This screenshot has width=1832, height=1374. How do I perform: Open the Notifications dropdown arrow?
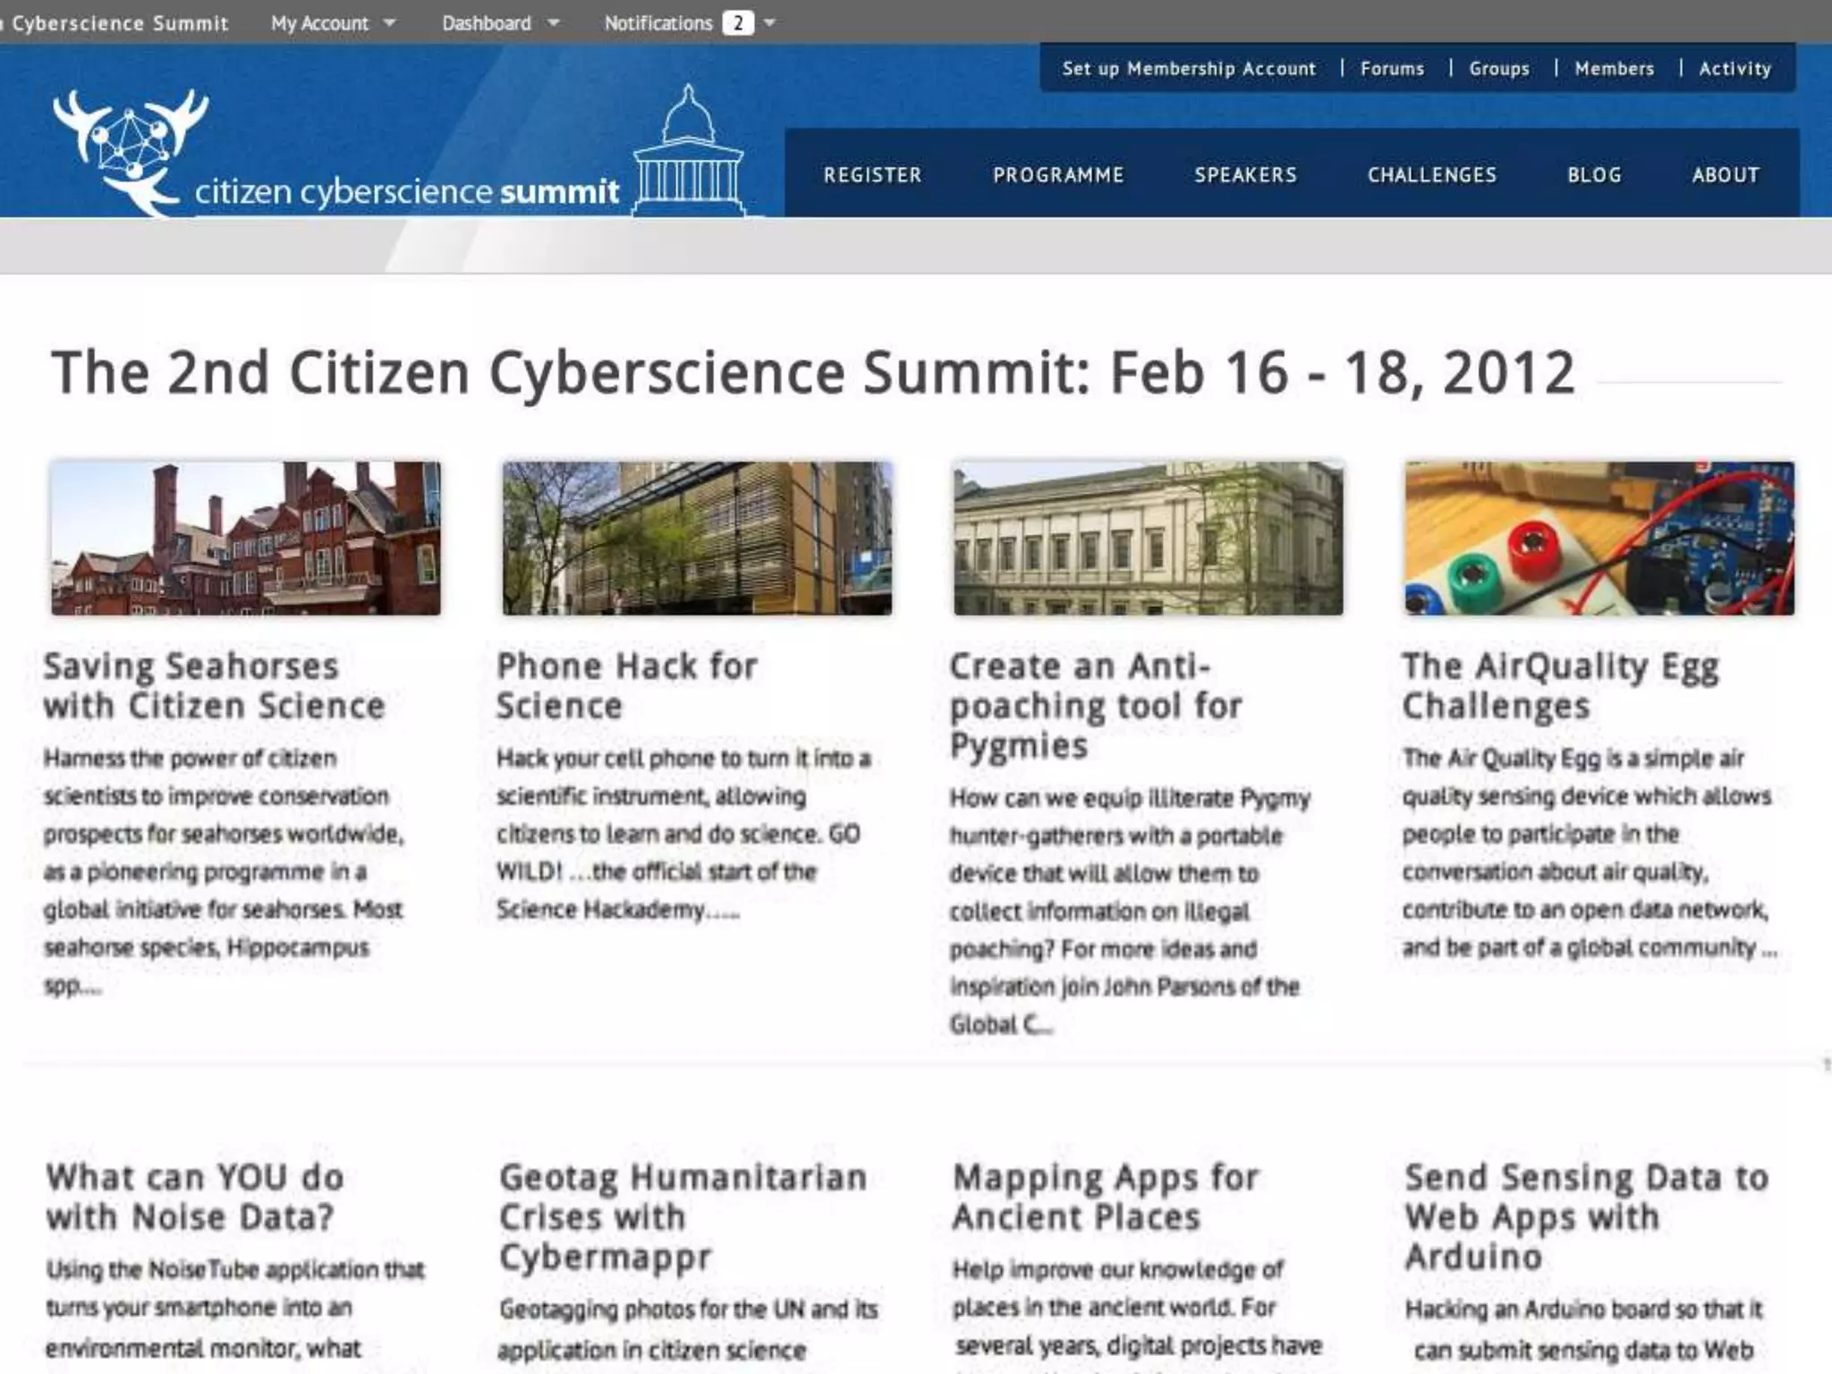tap(770, 23)
